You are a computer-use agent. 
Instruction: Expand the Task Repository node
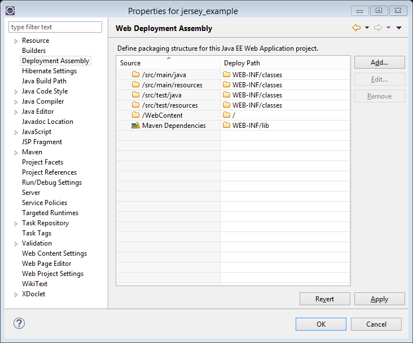(16, 224)
